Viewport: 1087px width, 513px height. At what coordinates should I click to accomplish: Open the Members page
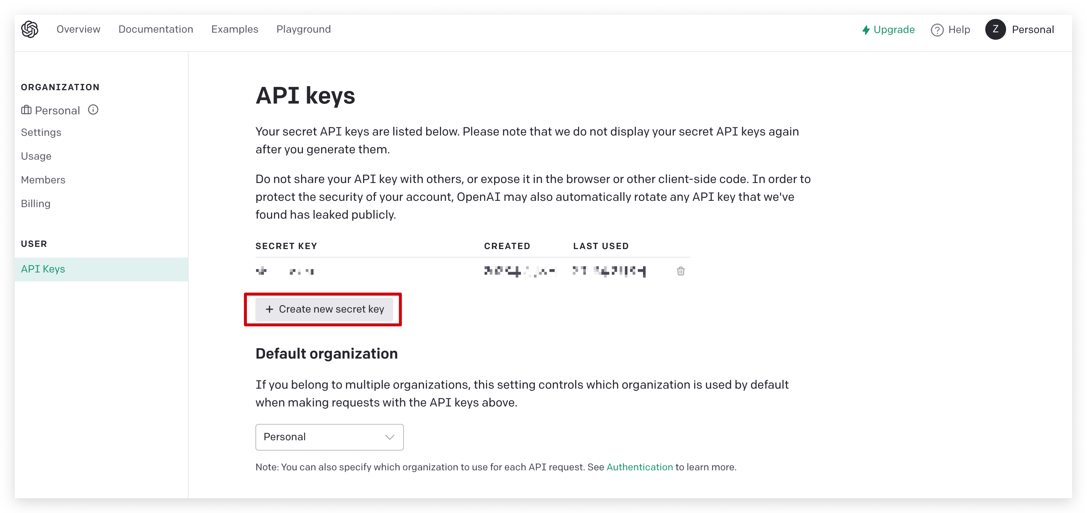pos(43,180)
